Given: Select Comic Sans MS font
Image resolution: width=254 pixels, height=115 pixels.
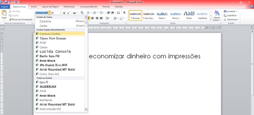Looking at the screenshot, I should 60,74.
